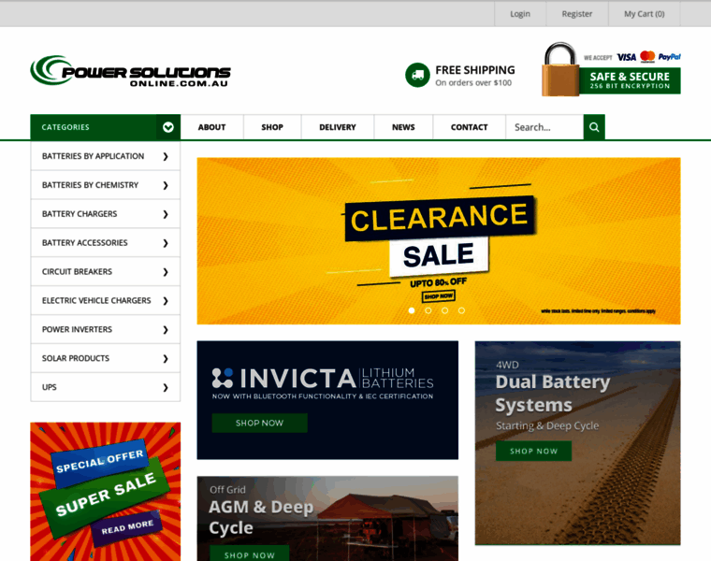Viewport: 711px width, 561px height.
Task: Expand Batteries By Chemistry submenu chevron
Action: tap(166, 185)
